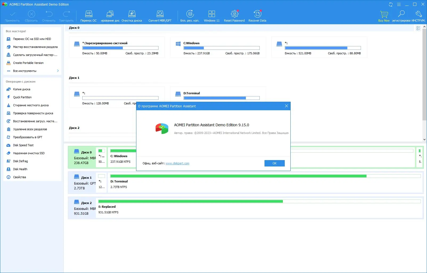Open the Recover Data tool
This screenshot has width=427, height=273.
coord(257,16)
